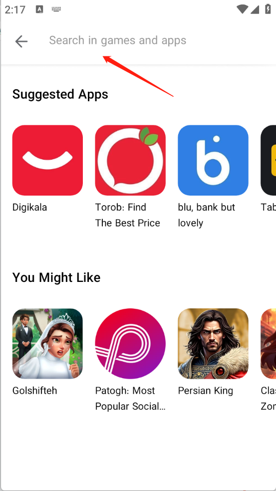This screenshot has height=491, width=276.
Task: Tap the You Might Like section heading
Action: coord(56,277)
